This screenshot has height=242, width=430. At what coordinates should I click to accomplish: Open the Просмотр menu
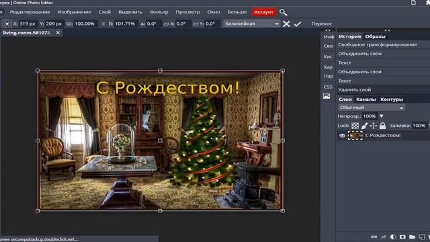pyautogui.click(x=188, y=12)
